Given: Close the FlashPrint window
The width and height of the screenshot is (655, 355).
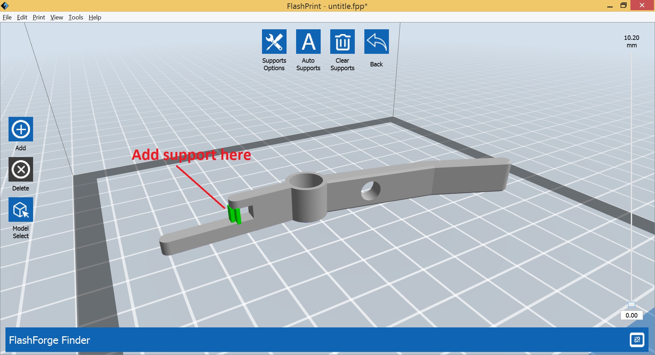Looking at the screenshot, I should pyautogui.click(x=642, y=5).
